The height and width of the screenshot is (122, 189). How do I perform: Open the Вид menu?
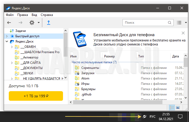[34, 15]
